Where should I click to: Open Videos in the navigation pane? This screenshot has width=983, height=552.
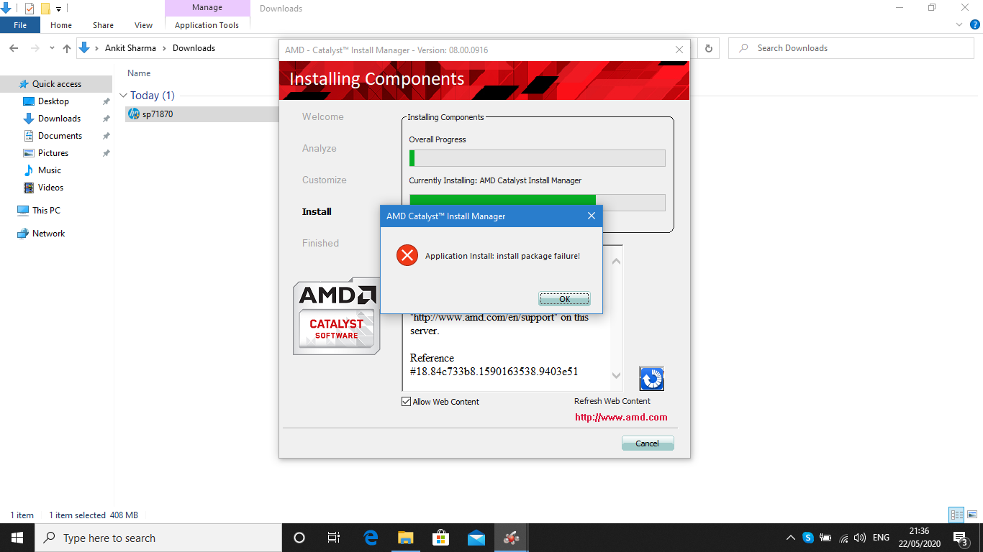pos(50,188)
